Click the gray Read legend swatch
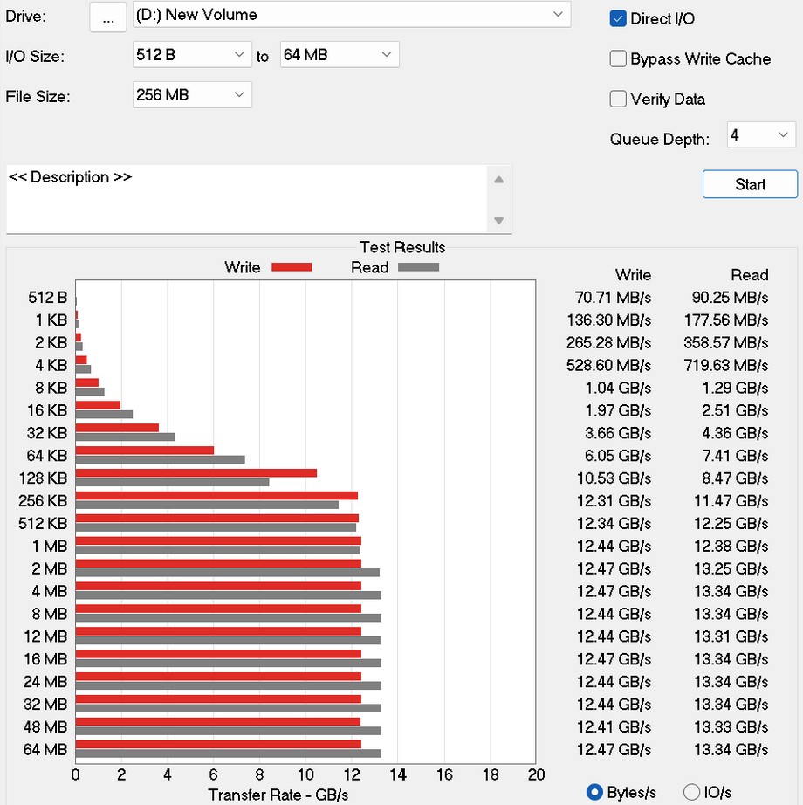Viewport: 803px width, 805px height. (x=418, y=267)
